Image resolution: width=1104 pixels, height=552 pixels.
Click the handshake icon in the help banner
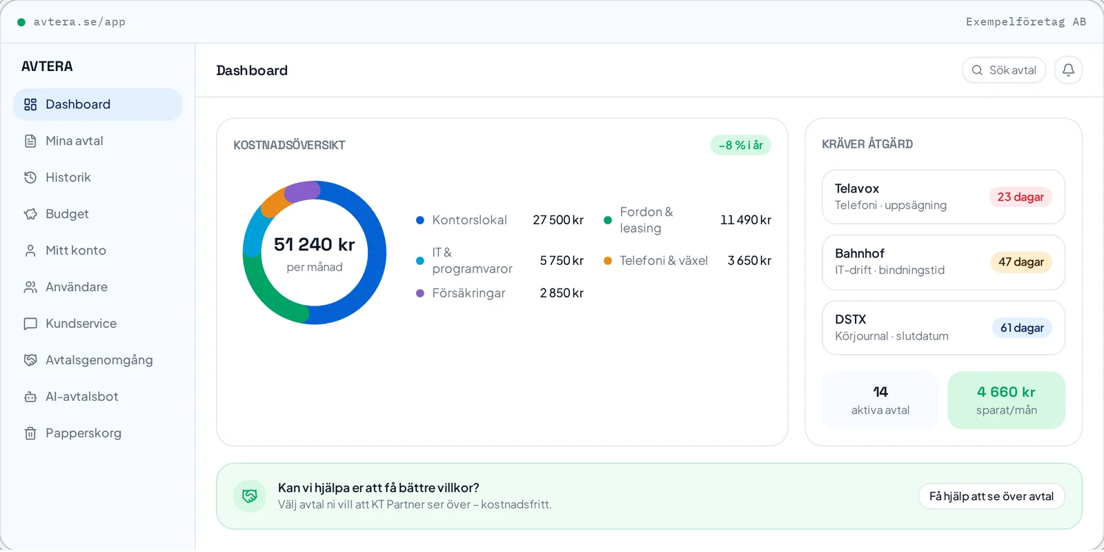point(250,496)
